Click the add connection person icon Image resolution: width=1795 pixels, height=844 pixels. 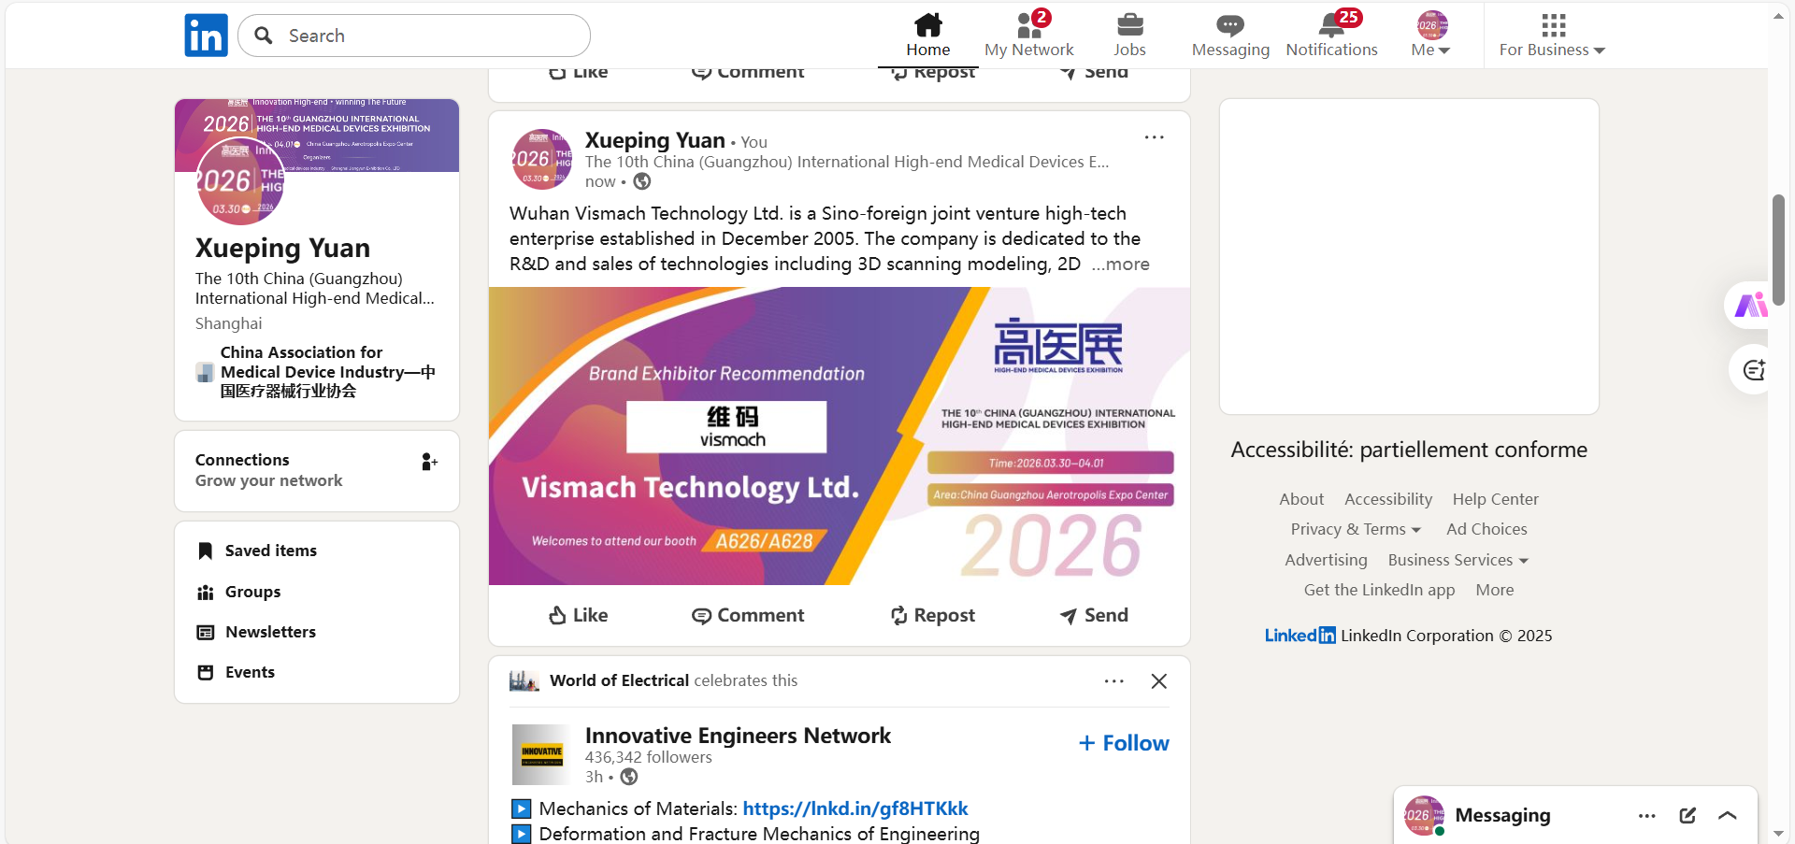(429, 462)
